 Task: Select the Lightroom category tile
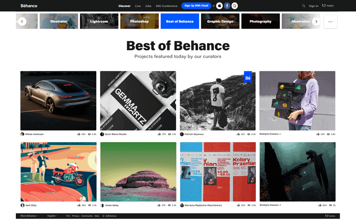point(99,21)
